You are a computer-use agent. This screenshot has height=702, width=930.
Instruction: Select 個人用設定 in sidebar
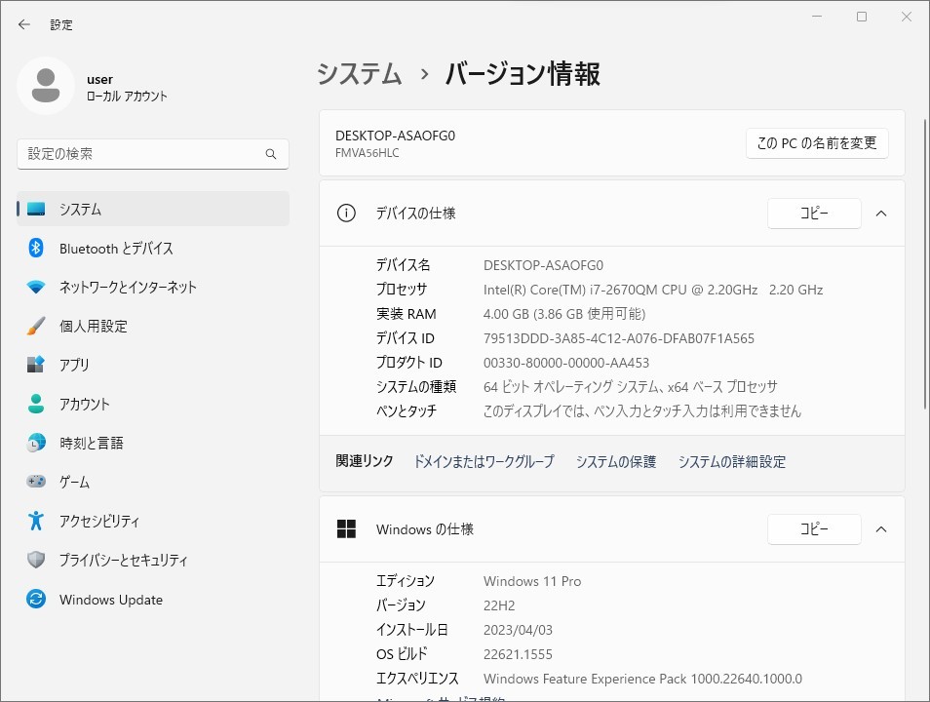click(x=153, y=326)
